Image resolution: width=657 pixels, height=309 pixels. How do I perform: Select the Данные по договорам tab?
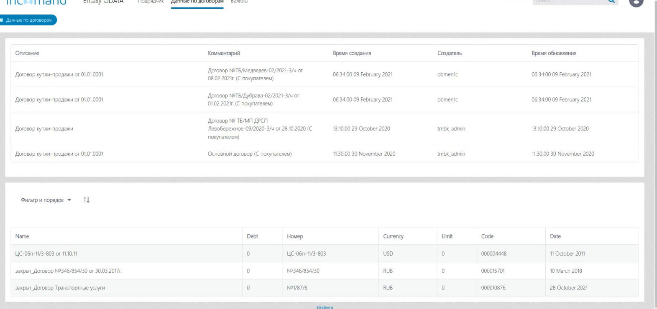coord(197,2)
